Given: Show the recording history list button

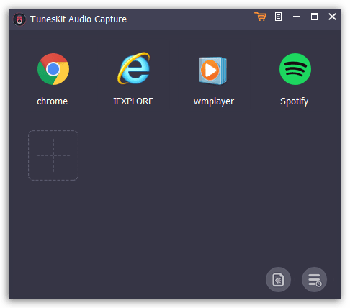Looking at the screenshot, I should (x=314, y=279).
